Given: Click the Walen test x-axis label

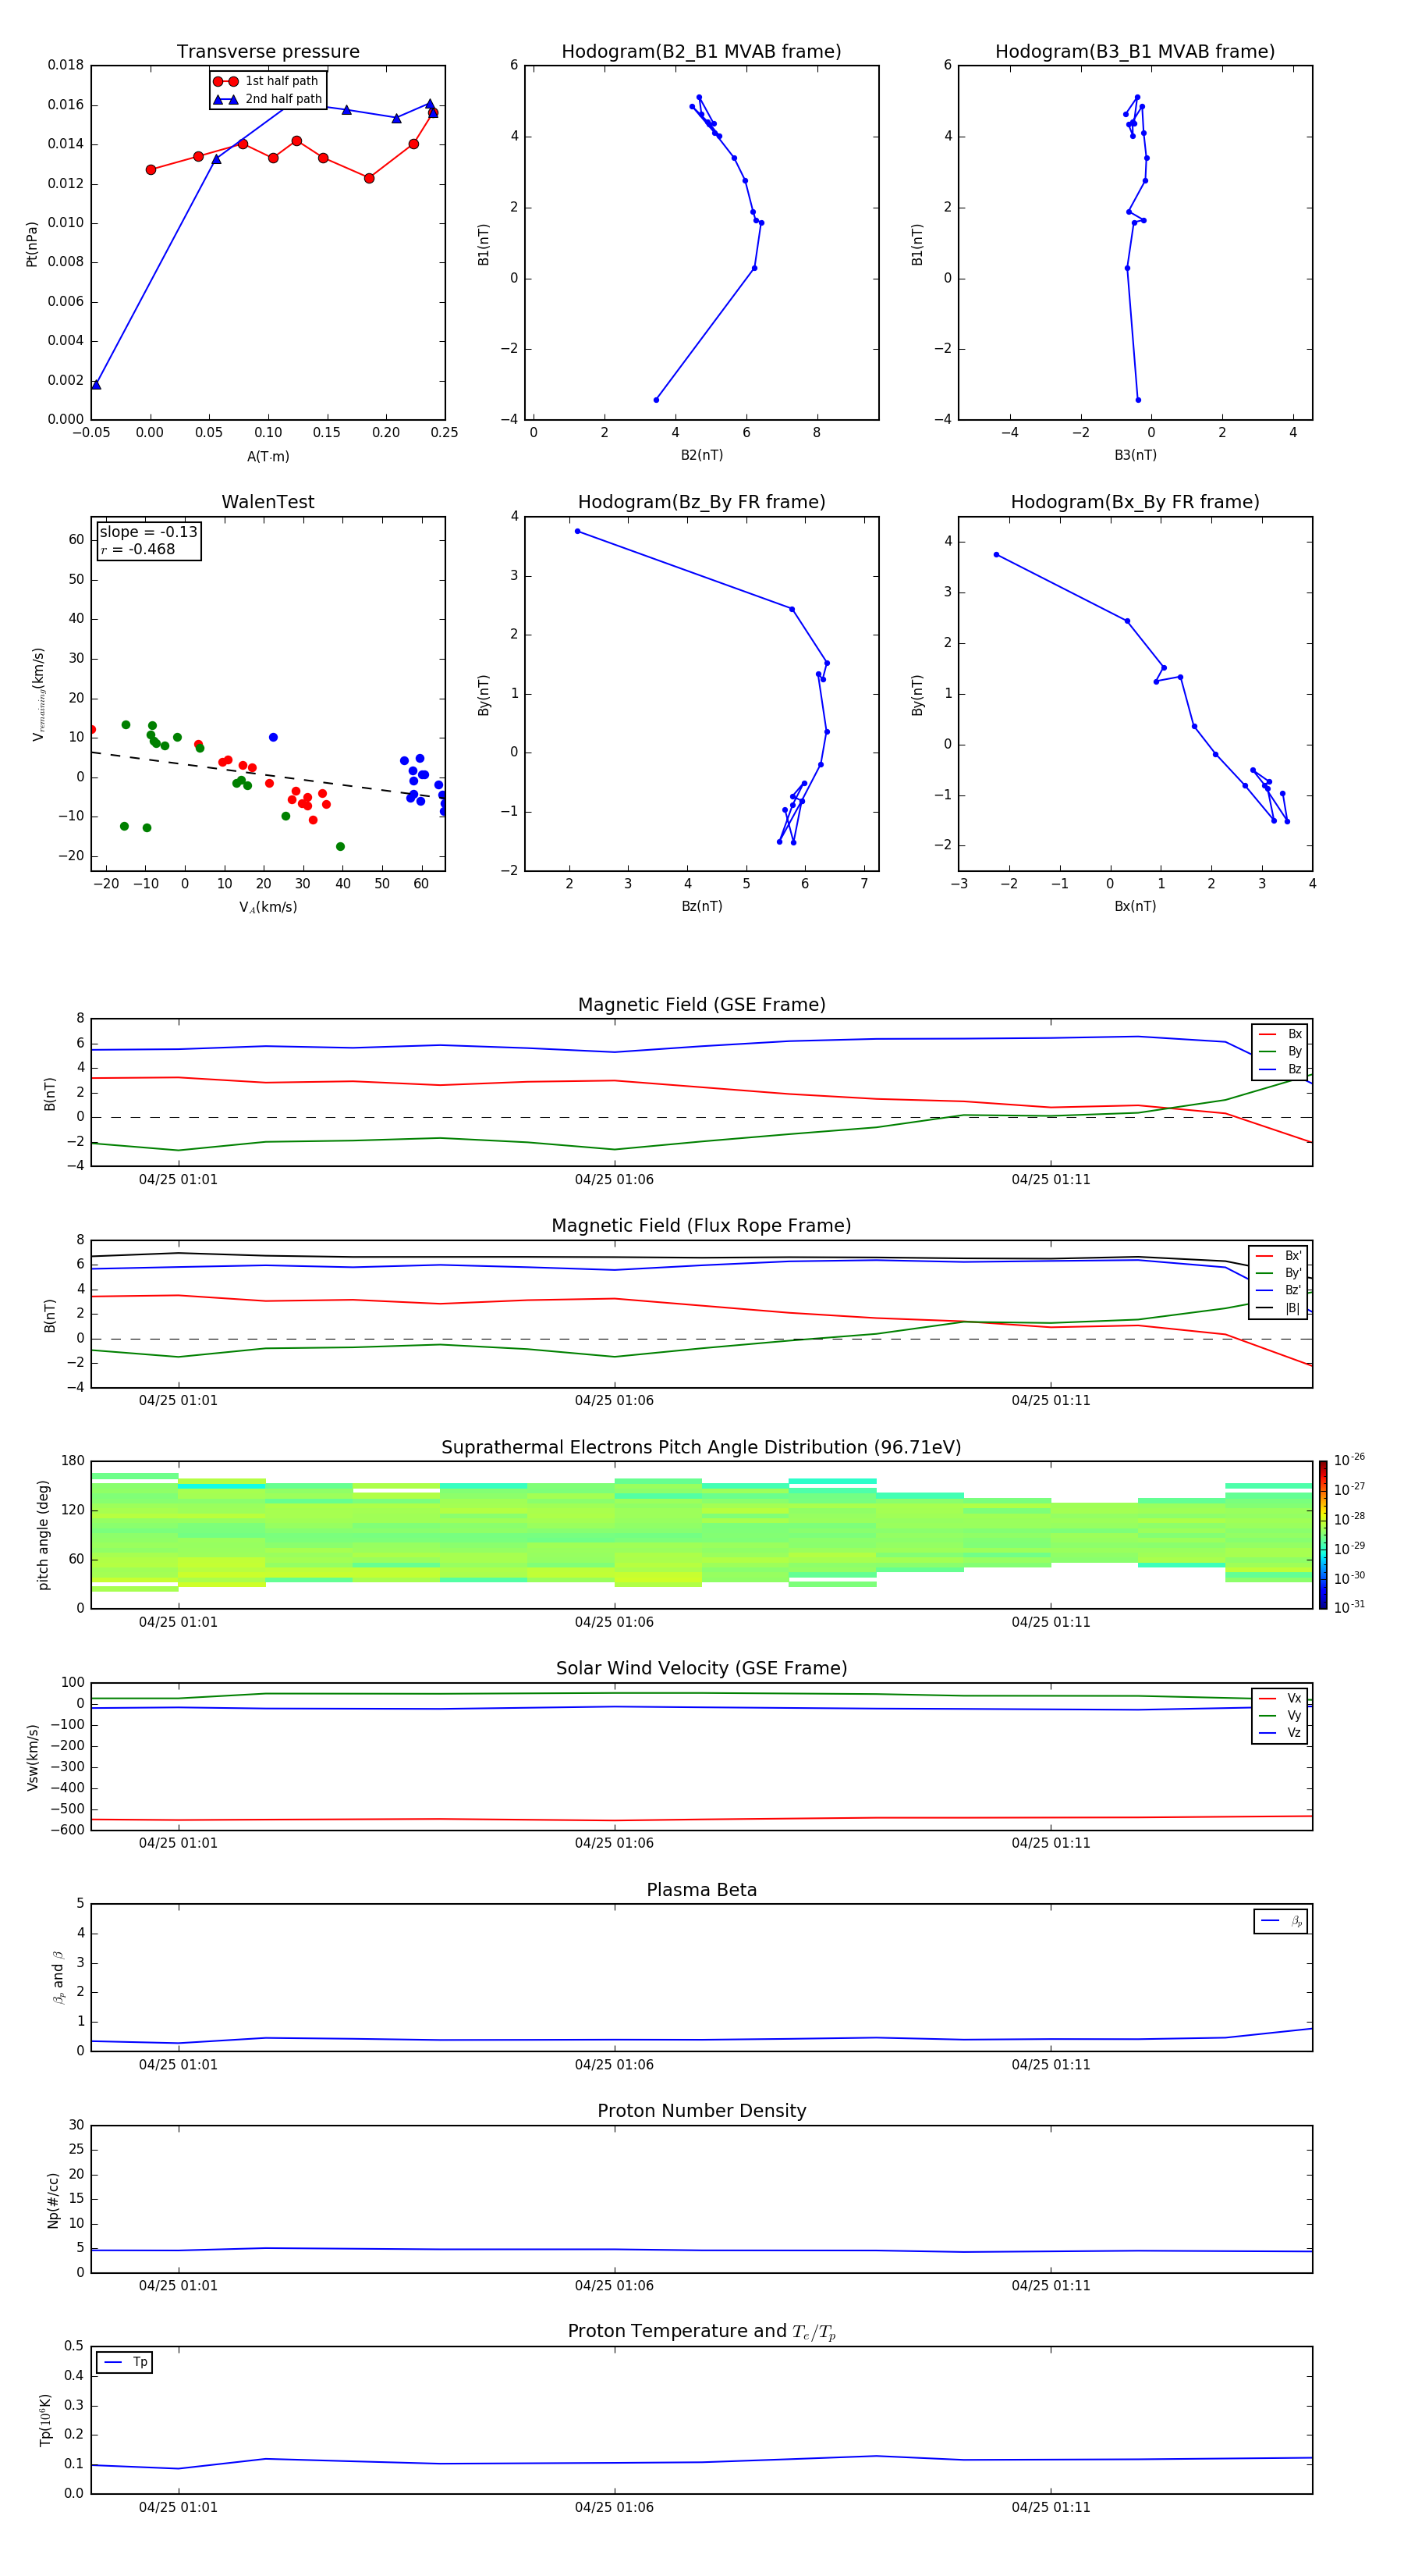Looking at the screenshot, I should coord(268,907).
